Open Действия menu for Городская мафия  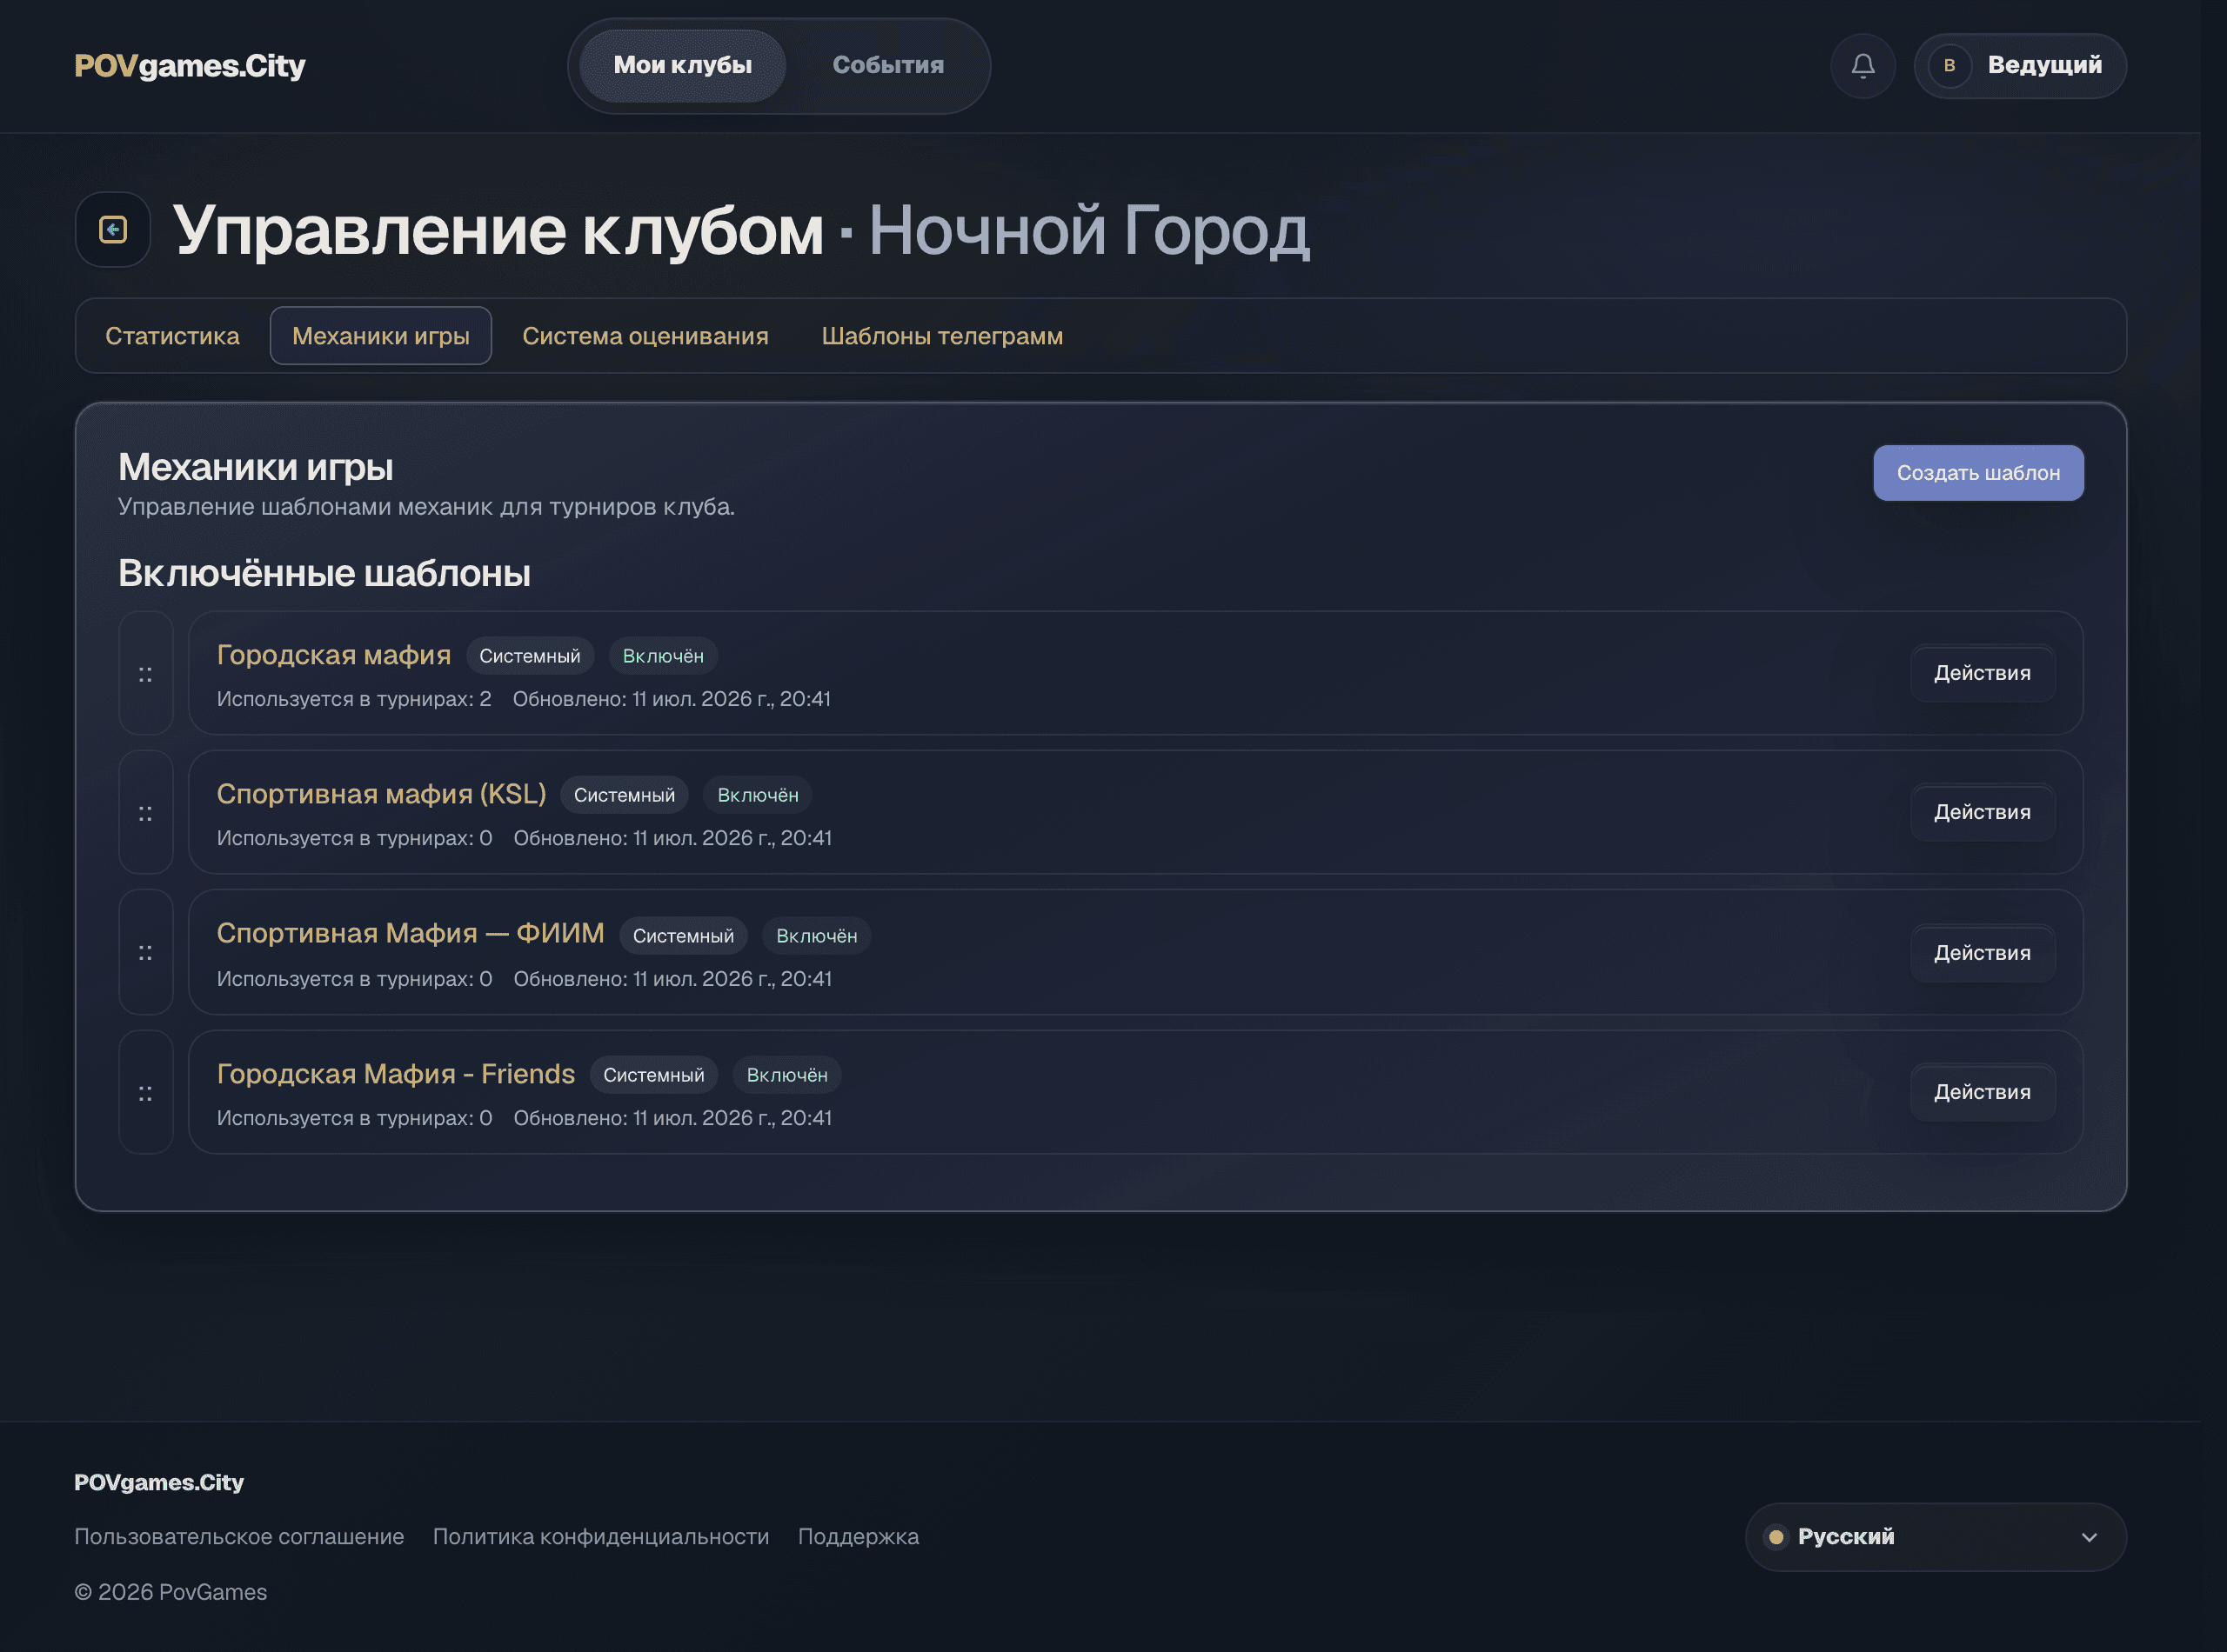1983,673
